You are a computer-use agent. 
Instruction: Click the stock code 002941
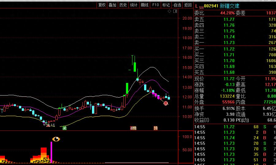(211, 6)
